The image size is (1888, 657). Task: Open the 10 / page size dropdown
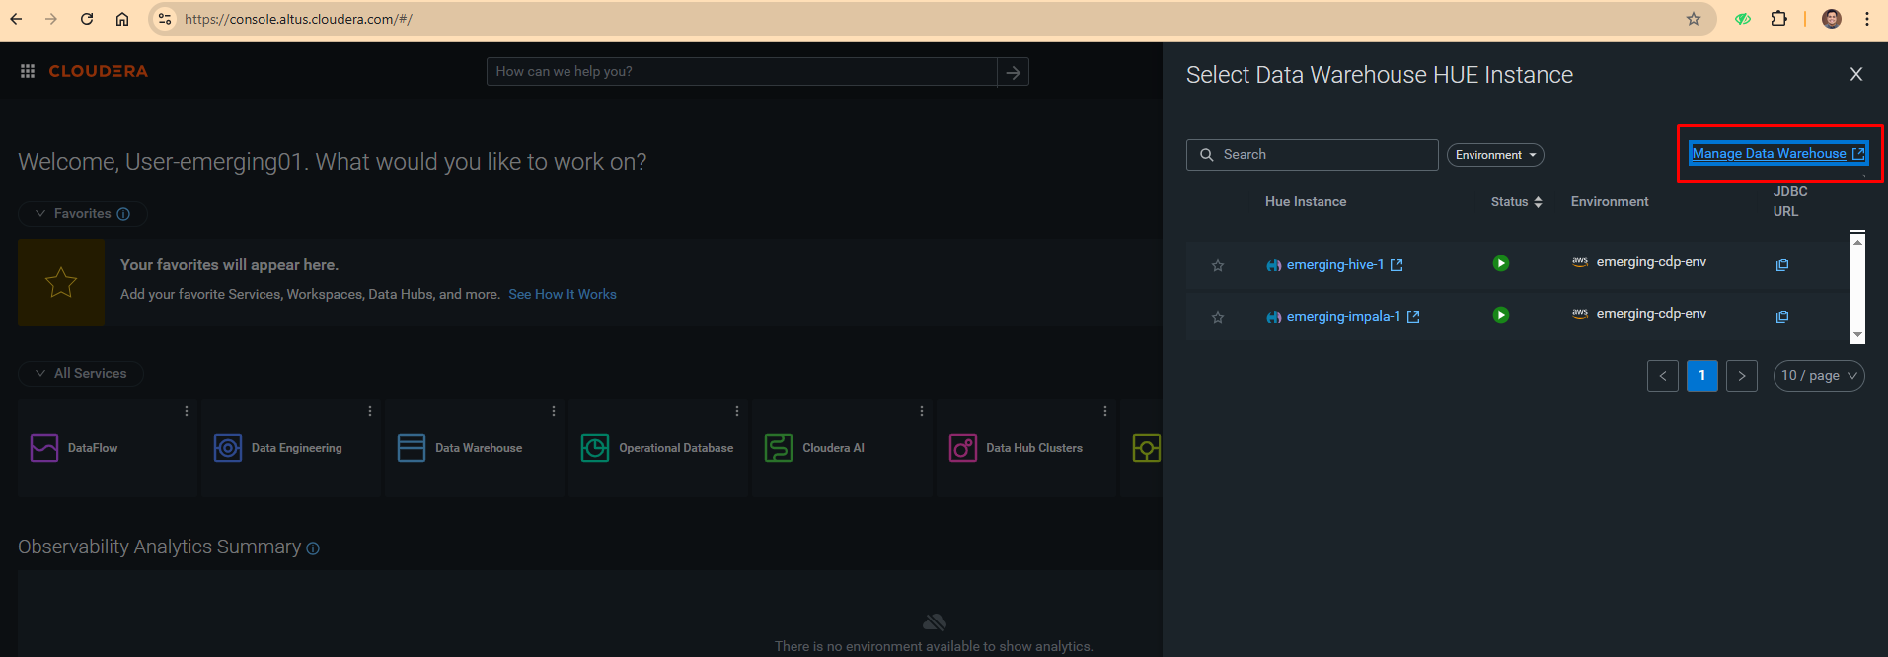click(x=1819, y=376)
